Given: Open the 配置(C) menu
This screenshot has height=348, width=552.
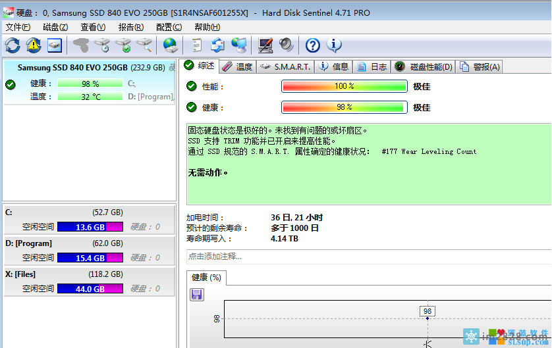Looking at the screenshot, I should tap(169, 27).
